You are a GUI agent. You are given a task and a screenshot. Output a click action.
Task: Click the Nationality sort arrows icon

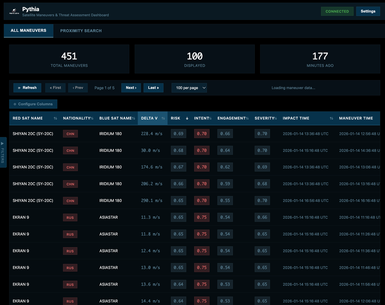(92, 118)
